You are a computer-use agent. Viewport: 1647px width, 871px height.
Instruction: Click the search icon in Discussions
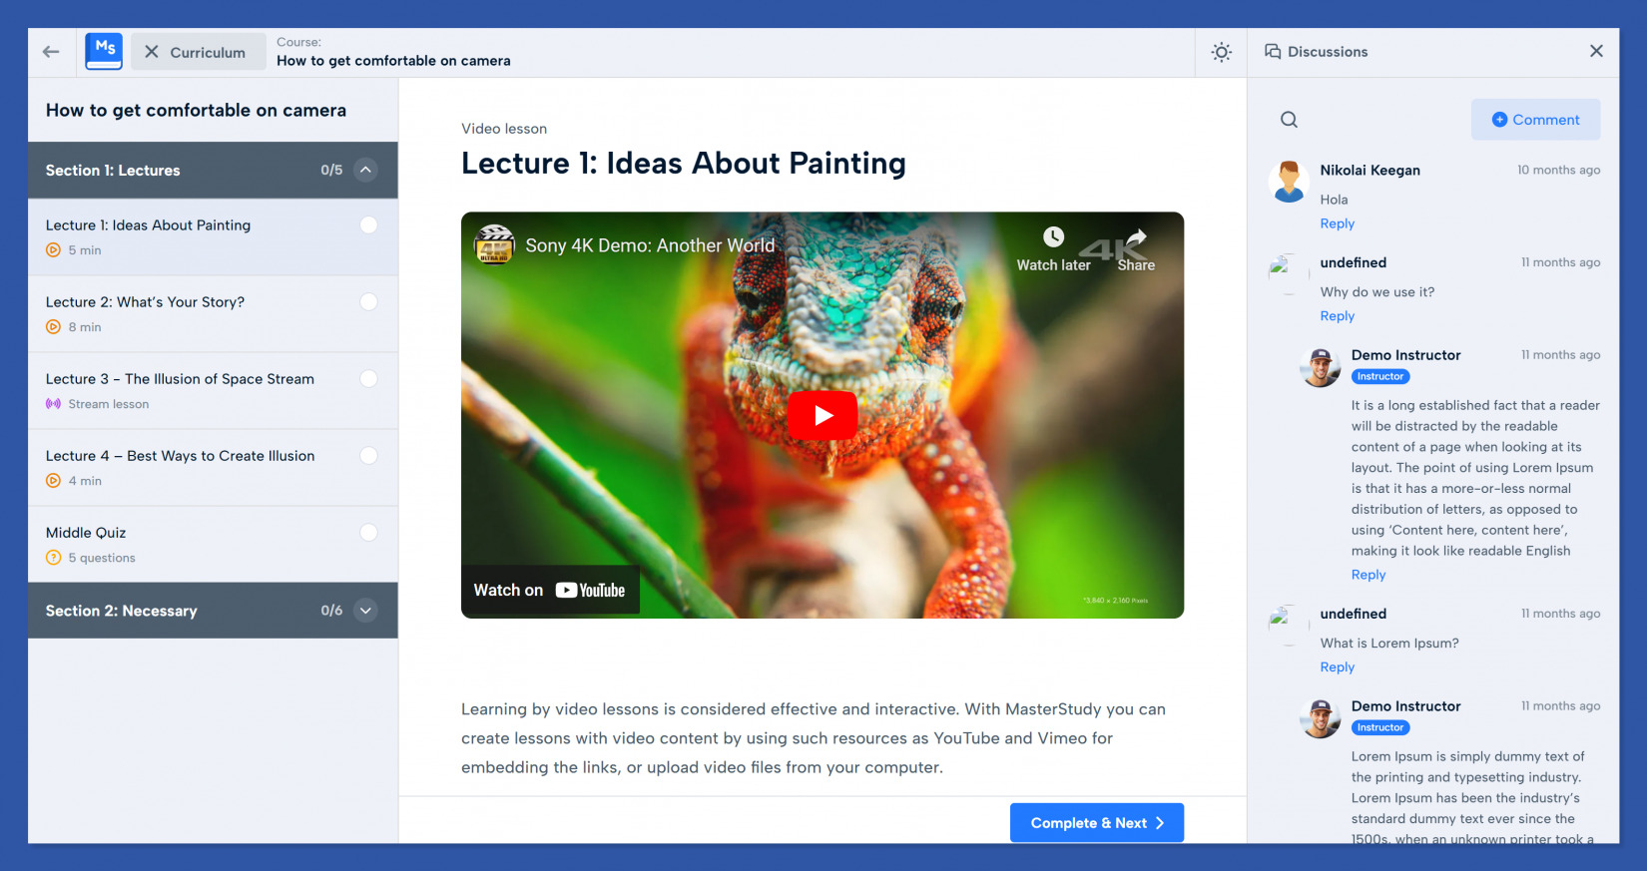(x=1289, y=120)
